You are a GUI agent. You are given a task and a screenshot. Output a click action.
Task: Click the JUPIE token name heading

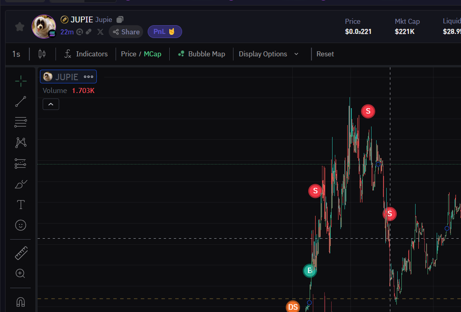(x=82, y=20)
